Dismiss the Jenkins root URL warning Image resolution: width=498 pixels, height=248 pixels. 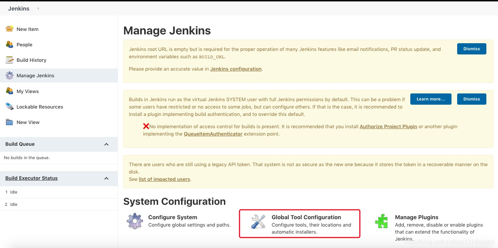pos(472,49)
